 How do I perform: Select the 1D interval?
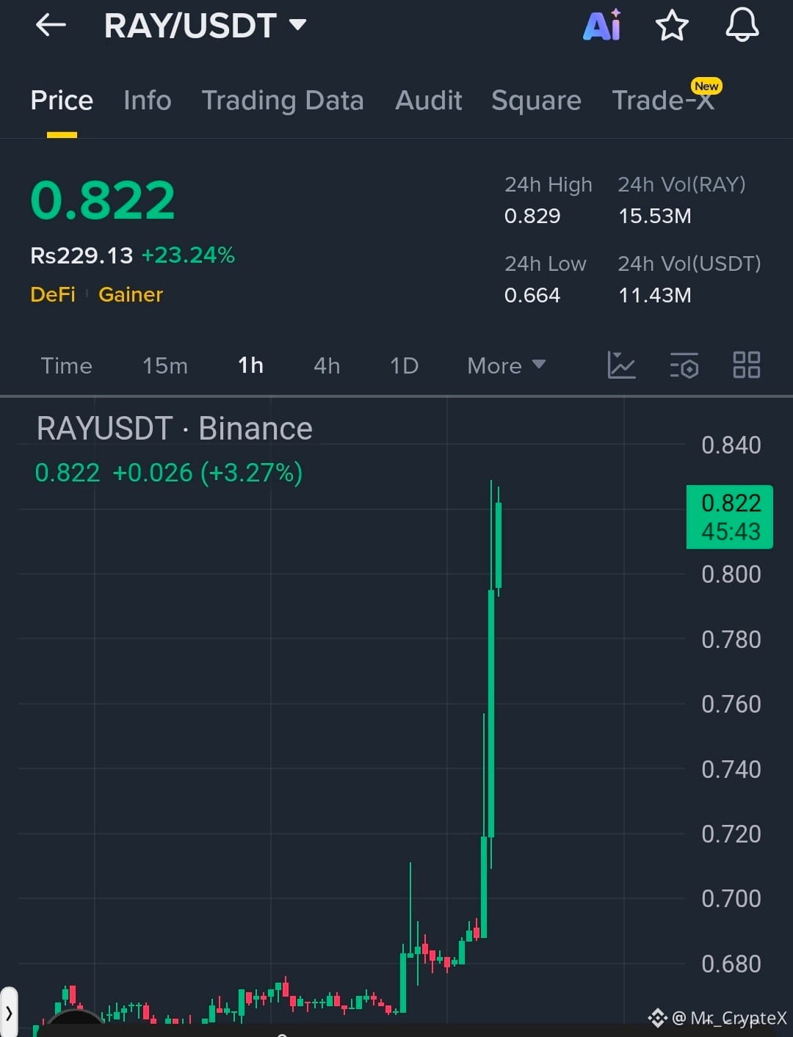[x=404, y=365]
